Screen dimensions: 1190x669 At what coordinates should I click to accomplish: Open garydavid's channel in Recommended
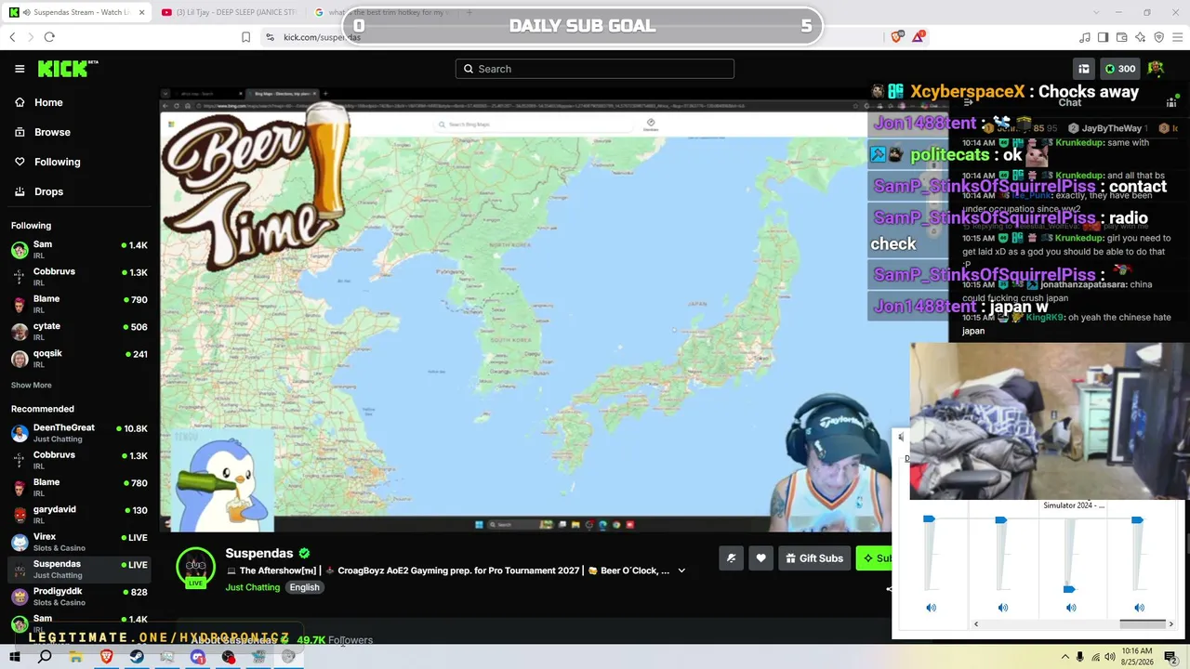coord(79,515)
